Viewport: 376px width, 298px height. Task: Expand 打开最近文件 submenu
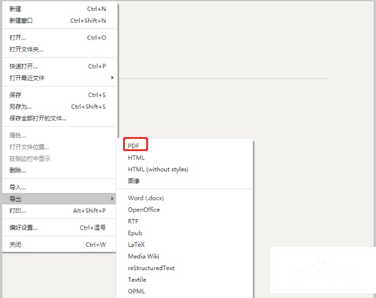59,78
